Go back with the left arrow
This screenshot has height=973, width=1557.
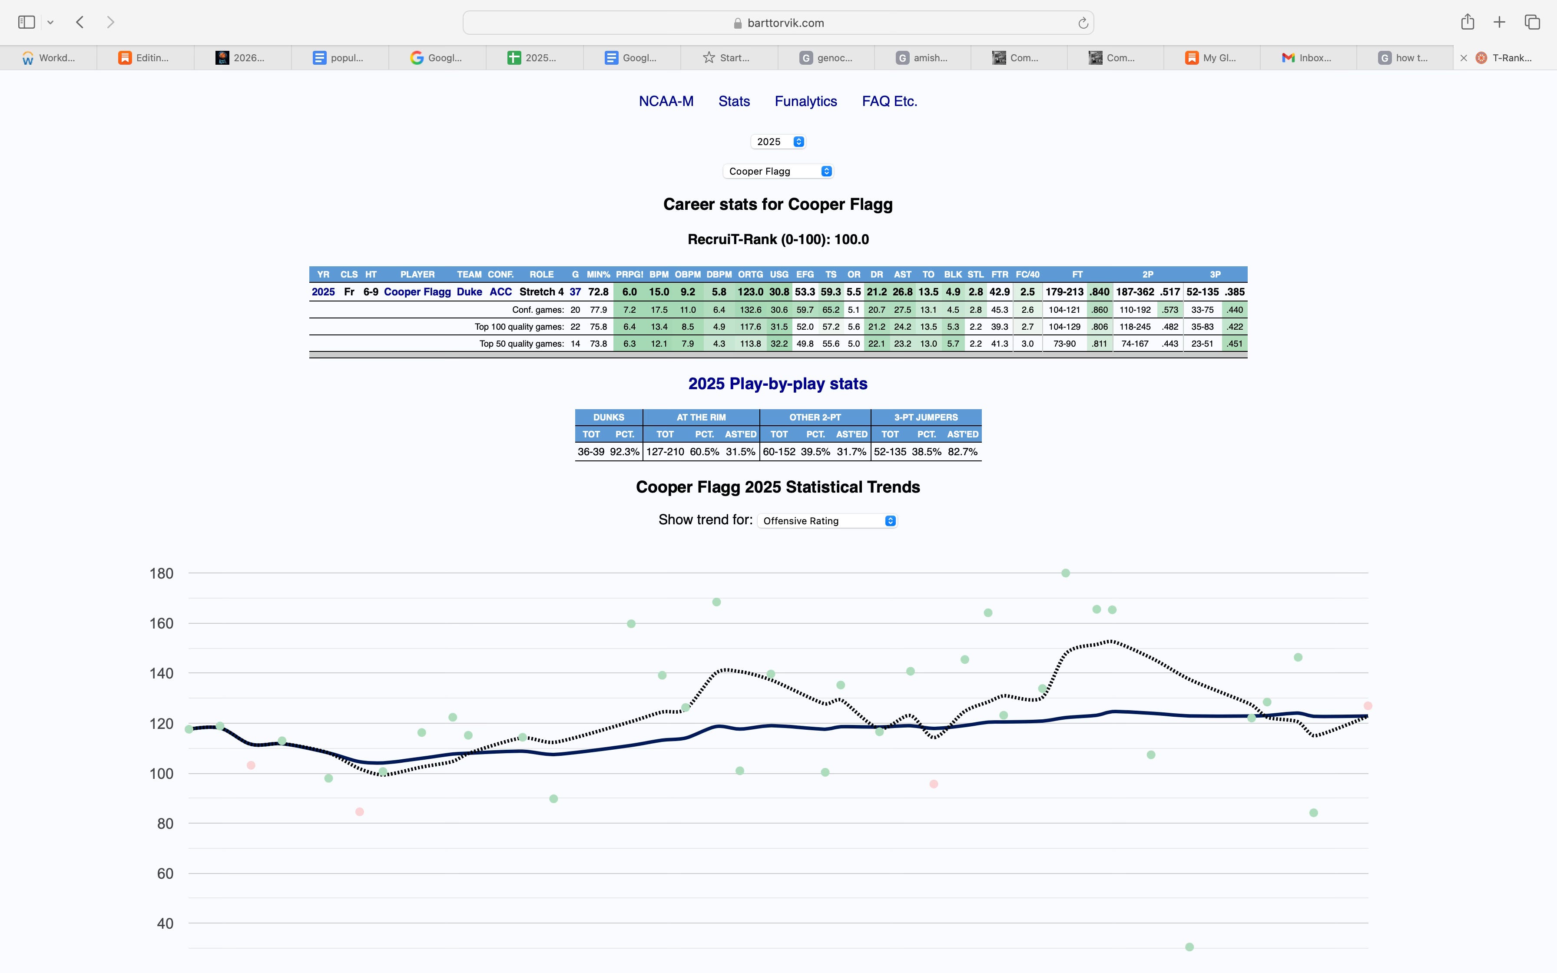80,23
